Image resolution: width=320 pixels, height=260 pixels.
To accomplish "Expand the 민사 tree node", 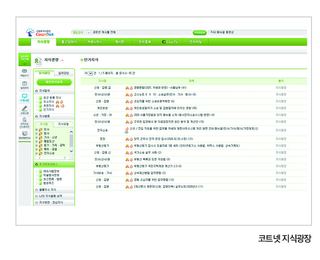I will click(x=36, y=129).
